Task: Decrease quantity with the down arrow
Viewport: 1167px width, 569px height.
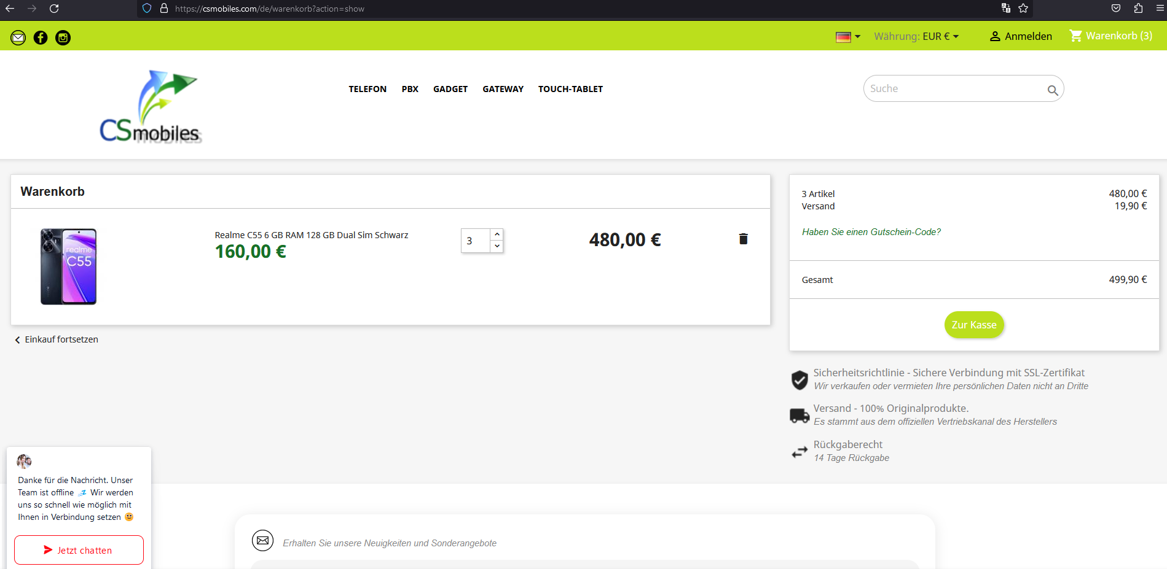Action: 497,246
